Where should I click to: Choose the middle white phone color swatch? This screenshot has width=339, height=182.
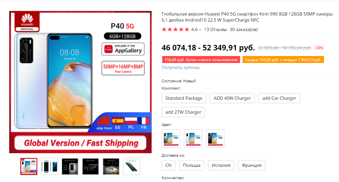(x=193, y=139)
